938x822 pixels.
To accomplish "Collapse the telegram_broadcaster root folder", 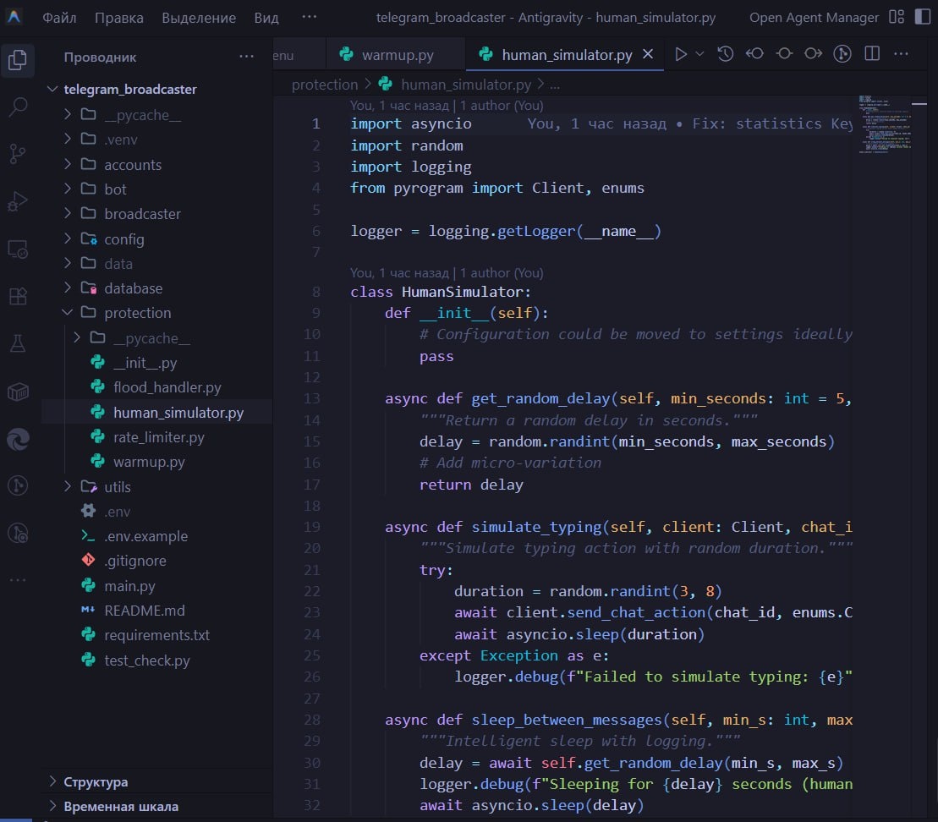I will tap(130, 89).
